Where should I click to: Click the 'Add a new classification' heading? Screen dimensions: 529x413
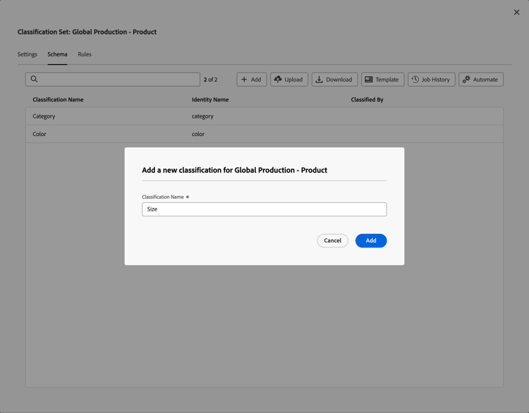234,170
